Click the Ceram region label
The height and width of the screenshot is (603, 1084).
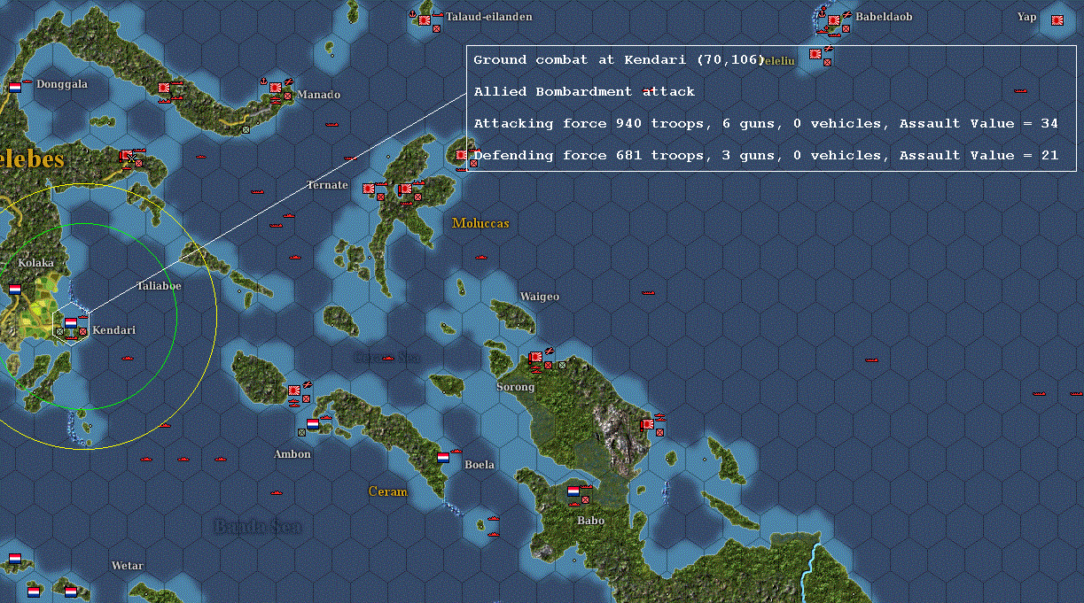tap(387, 491)
